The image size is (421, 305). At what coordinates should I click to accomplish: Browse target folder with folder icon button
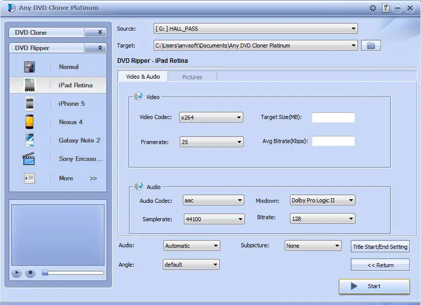point(371,45)
